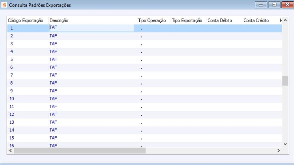Click Tipo Operação dot in row 5
Screen dimensions: 294x165
141,60
